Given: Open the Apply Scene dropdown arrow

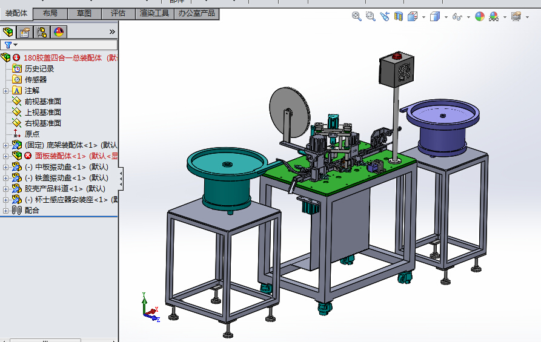Looking at the screenshot, I should point(505,17).
